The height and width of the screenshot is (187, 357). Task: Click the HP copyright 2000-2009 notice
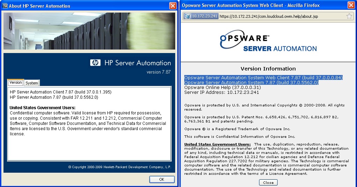[120, 167]
